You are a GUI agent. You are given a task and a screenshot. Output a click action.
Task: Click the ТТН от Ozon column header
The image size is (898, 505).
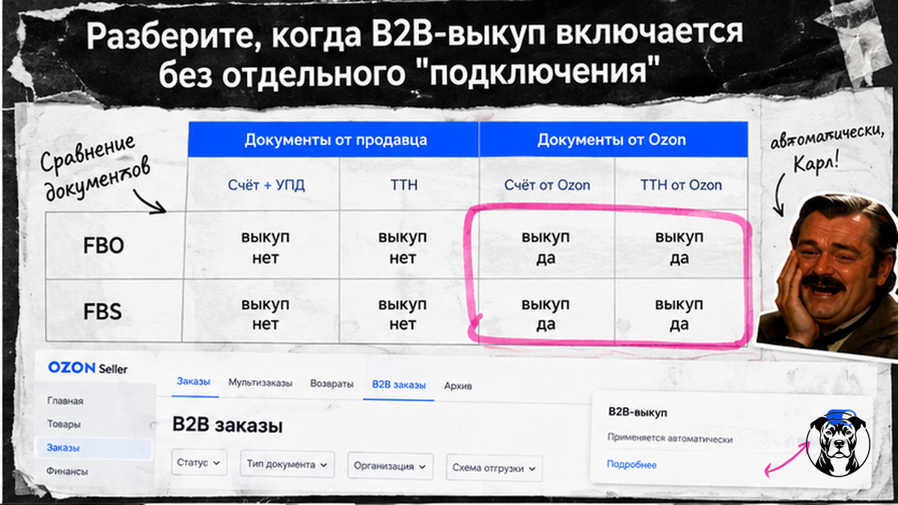coord(681,185)
